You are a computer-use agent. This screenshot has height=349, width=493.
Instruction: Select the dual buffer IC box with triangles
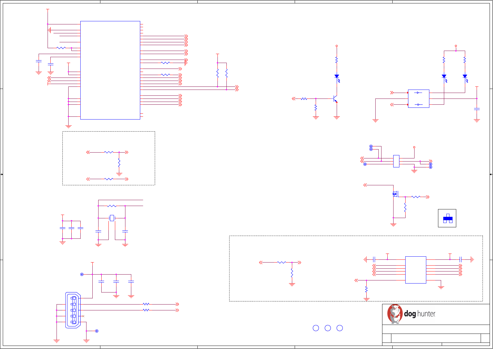click(419, 99)
